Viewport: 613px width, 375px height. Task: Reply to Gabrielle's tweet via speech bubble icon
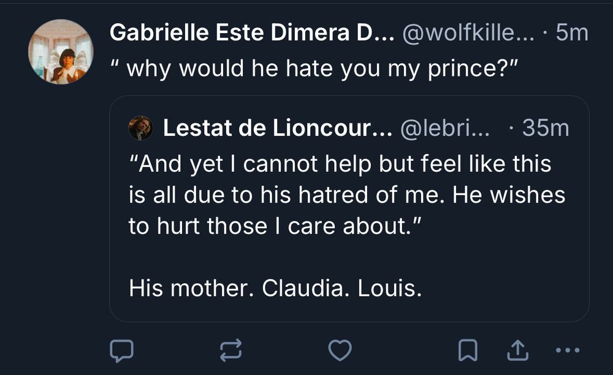(x=121, y=350)
